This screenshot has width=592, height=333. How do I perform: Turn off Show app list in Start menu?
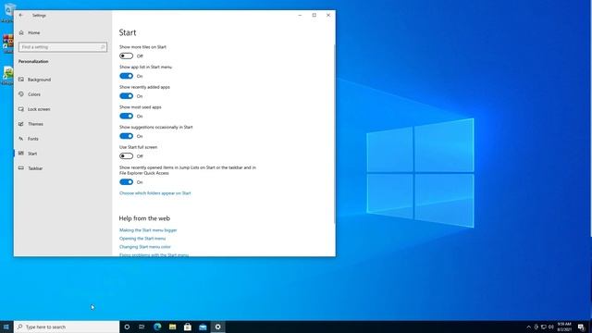[126, 76]
